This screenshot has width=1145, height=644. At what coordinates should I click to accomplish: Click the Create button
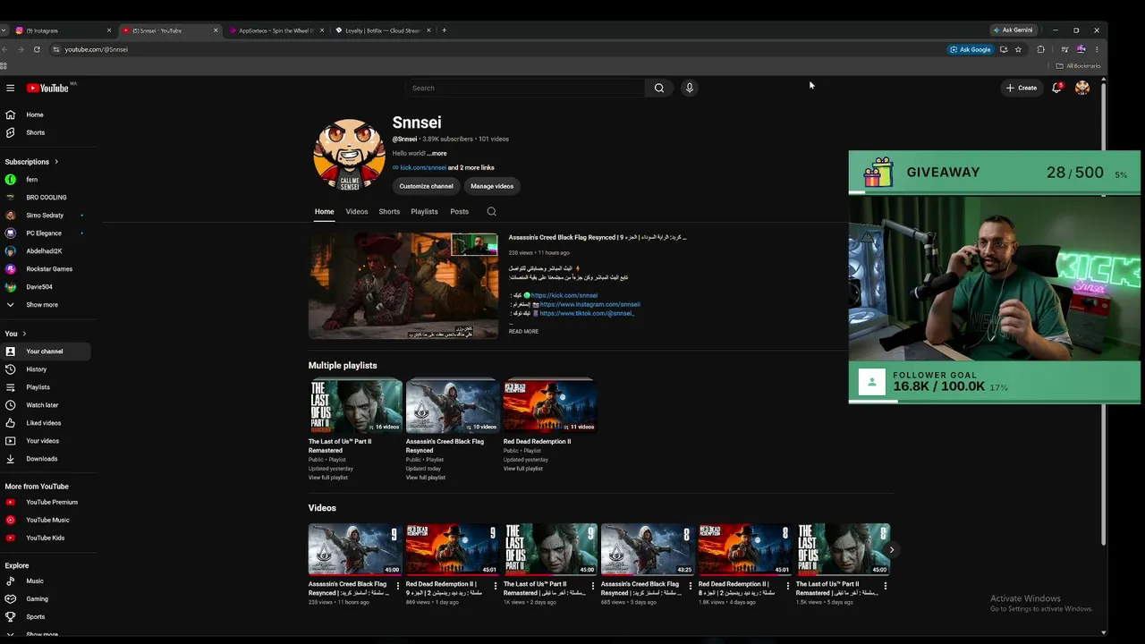pos(1021,88)
